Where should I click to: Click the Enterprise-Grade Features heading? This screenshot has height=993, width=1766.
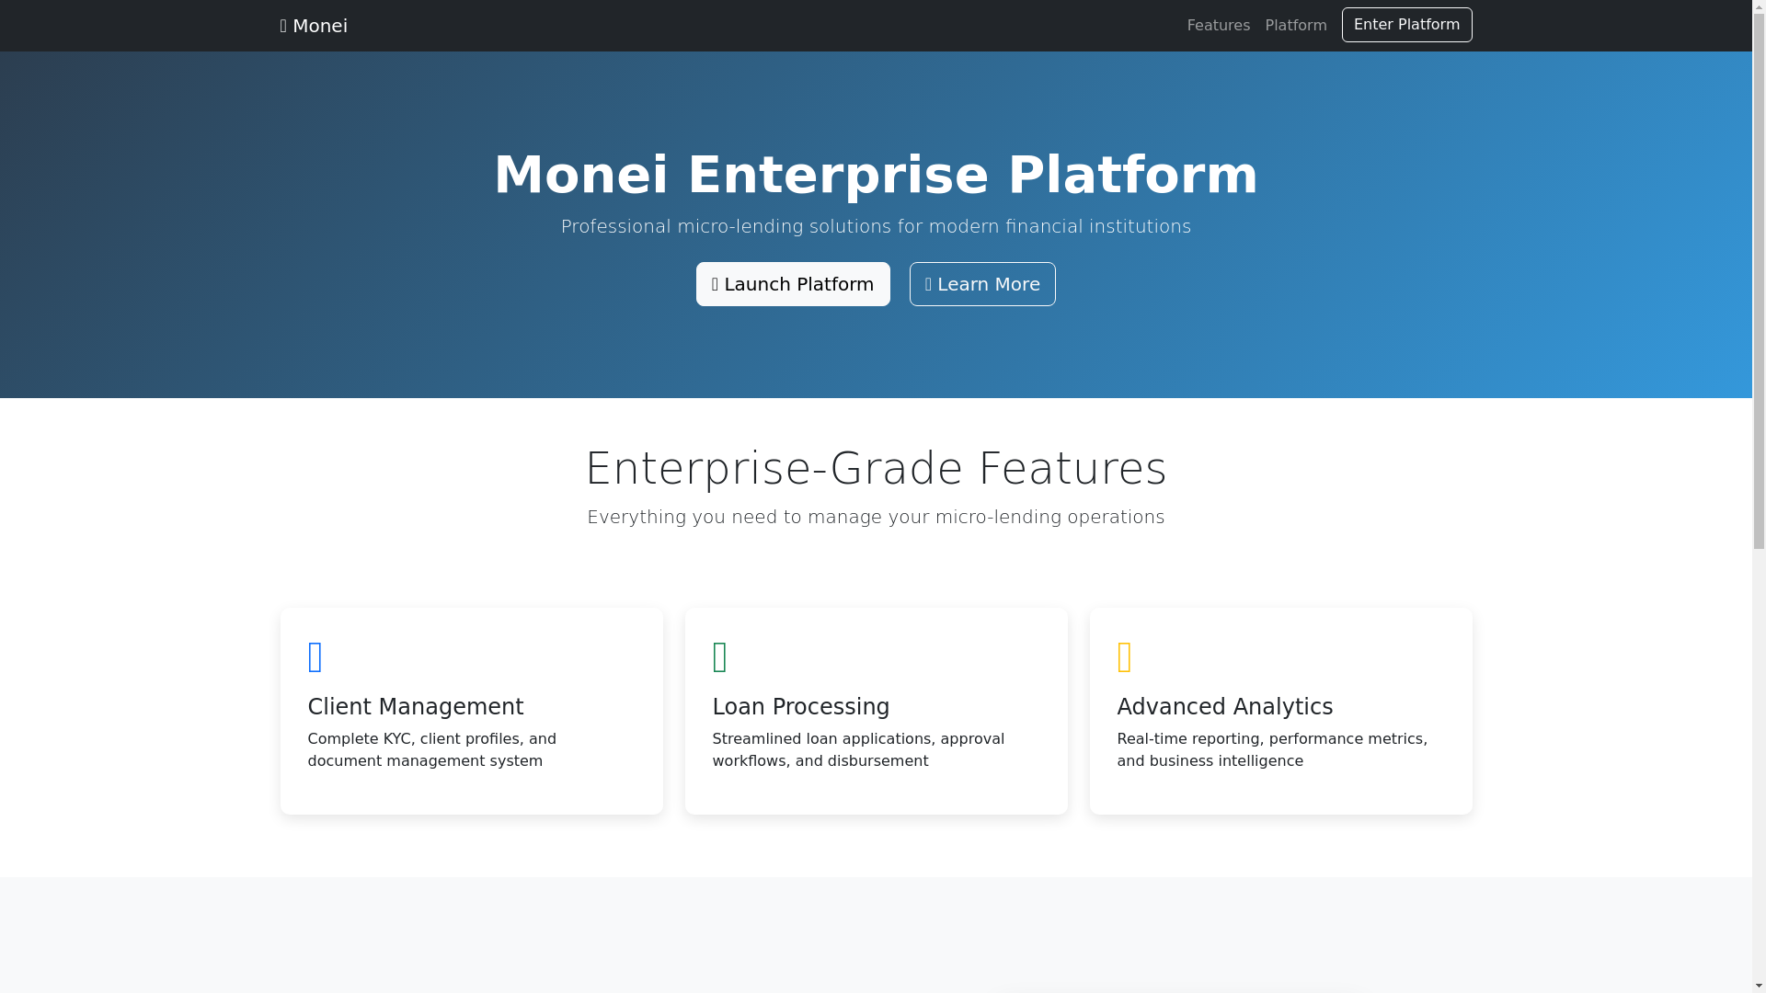(876, 468)
